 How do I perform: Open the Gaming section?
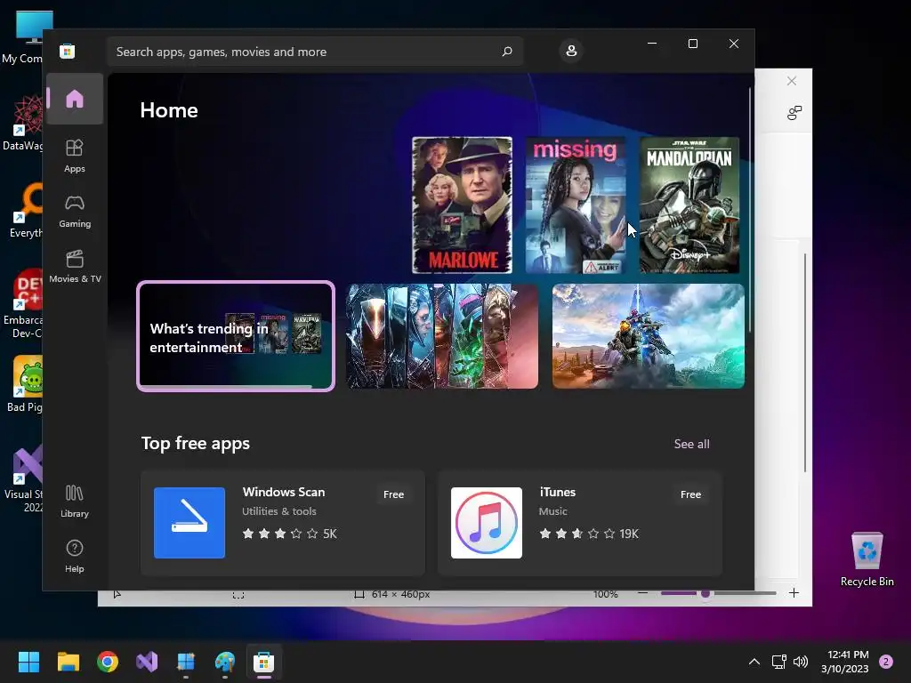tap(75, 211)
